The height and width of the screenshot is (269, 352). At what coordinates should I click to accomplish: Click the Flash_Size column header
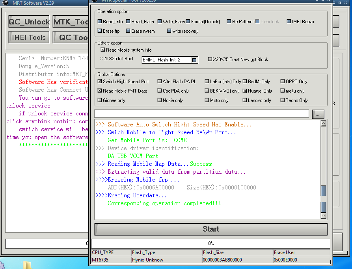point(238,252)
